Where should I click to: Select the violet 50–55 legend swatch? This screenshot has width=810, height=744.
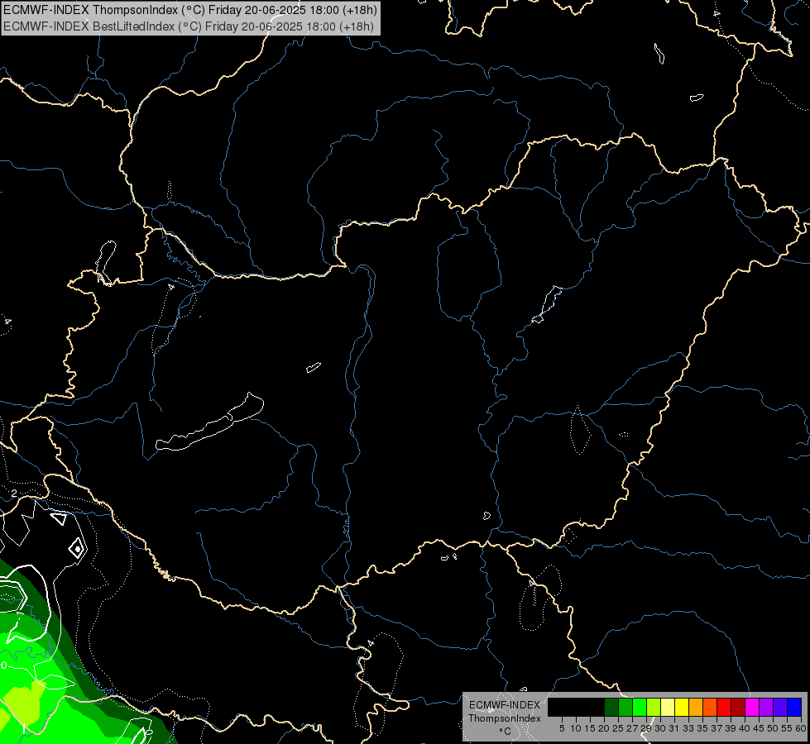click(780, 707)
